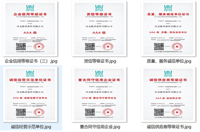Click the file name 资信等级证书.jpg

[100, 61]
